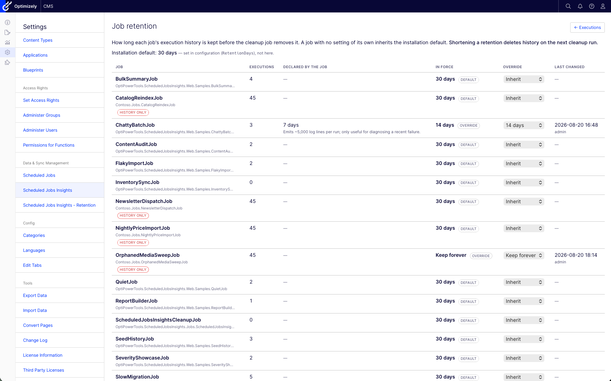This screenshot has width=611, height=381.
Task: Open the InventorySyncJob override dropdown
Action: [524, 183]
